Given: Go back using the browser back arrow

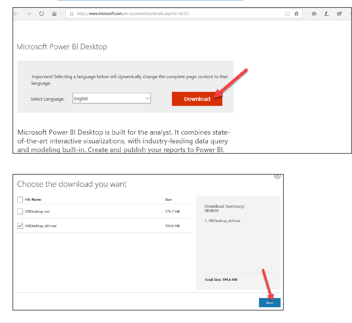Looking at the screenshot, I should [x=16, y=14].
